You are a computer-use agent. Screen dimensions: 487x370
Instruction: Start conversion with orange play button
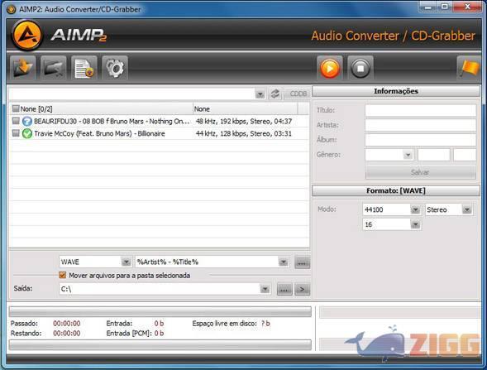click(330, 68)
